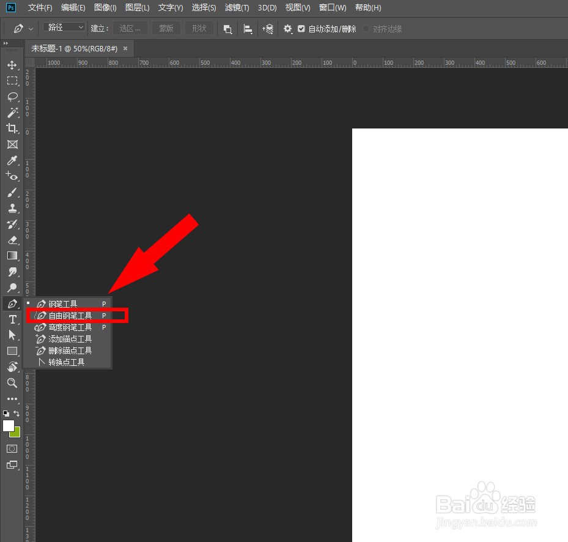
Task: Select the Move tool
Action: 12,65
